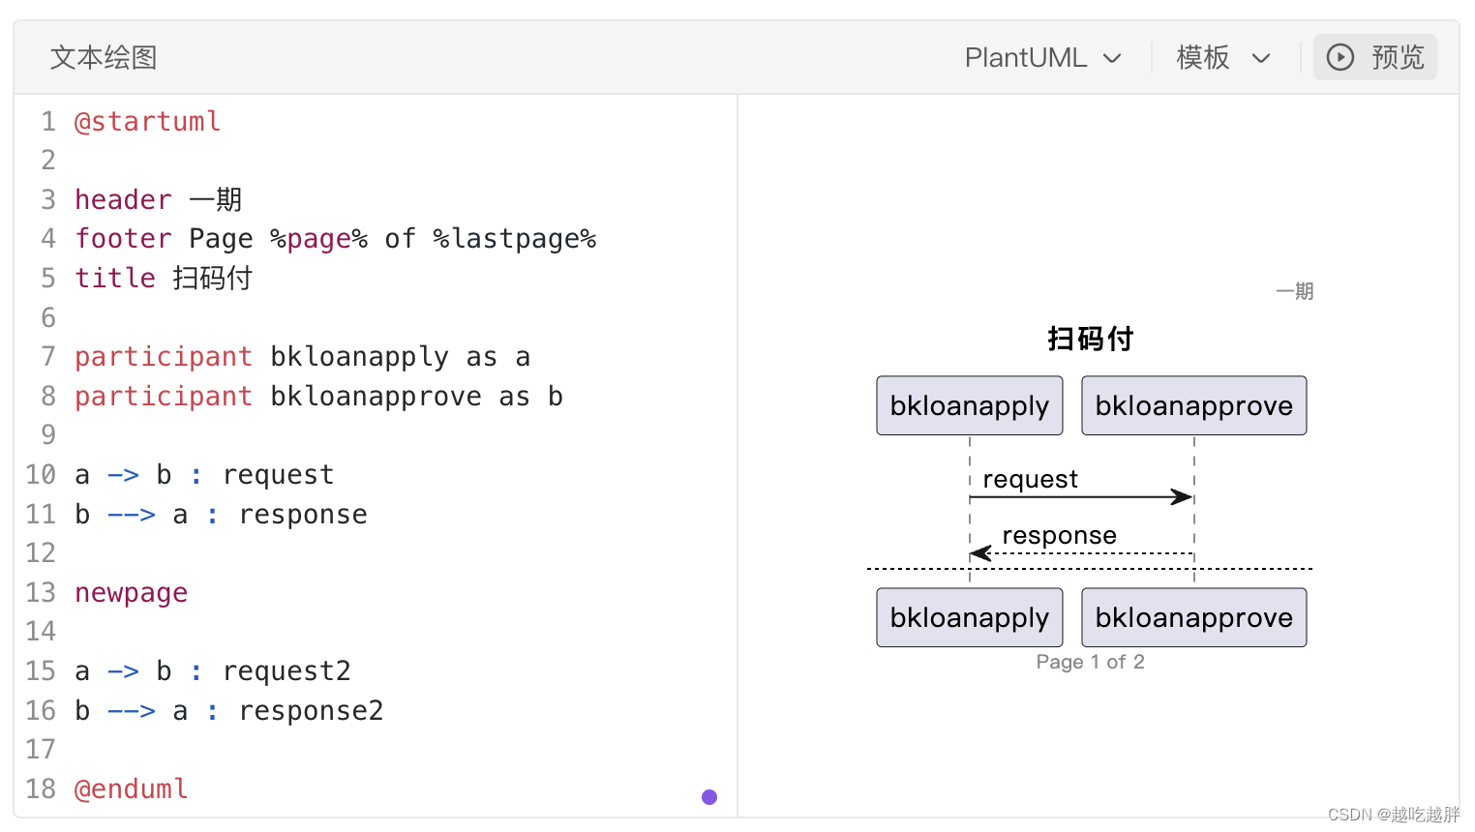Click the response dashed arrow label
The height and width of the screenshot is (832, 1475).
[x=1059, y=536]
